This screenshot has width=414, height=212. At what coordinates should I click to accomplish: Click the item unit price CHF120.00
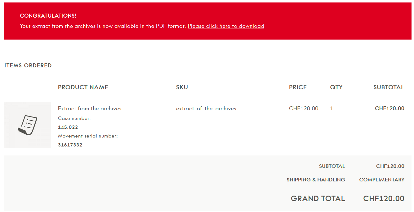pos(304,108)
